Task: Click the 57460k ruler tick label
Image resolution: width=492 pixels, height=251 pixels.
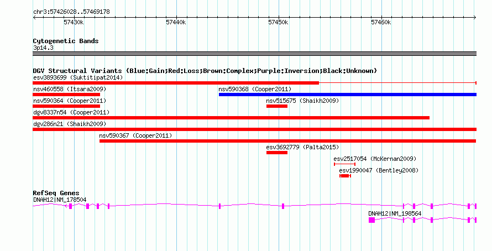Action: click(x=381, y=22)
